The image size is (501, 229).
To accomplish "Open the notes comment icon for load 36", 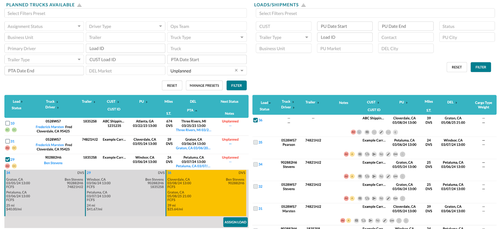I will point(367,132).
